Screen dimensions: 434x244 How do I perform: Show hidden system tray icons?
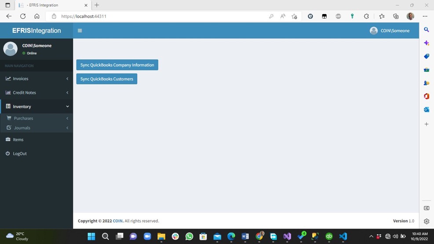point(371,236)
